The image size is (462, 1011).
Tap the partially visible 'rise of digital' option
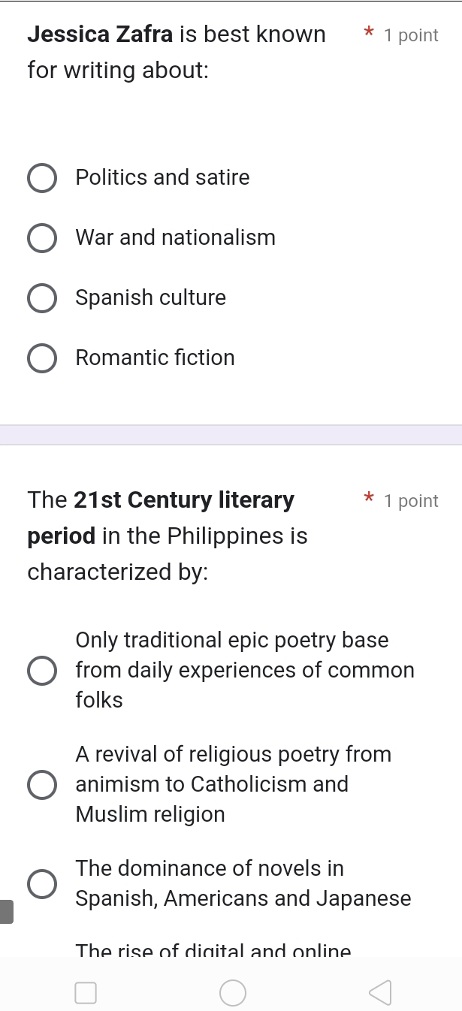(213, 949)
